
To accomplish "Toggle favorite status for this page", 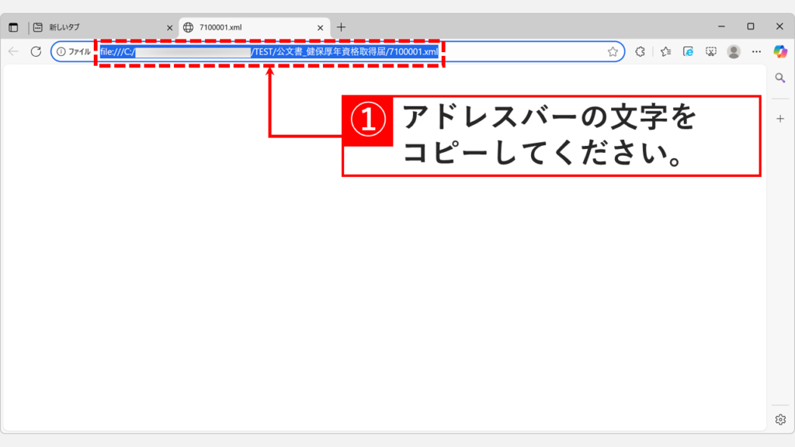I will click(x=613, y=51).
